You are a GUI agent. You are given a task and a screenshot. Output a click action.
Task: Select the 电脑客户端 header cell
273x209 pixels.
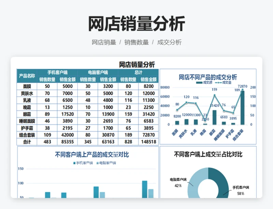98,72
